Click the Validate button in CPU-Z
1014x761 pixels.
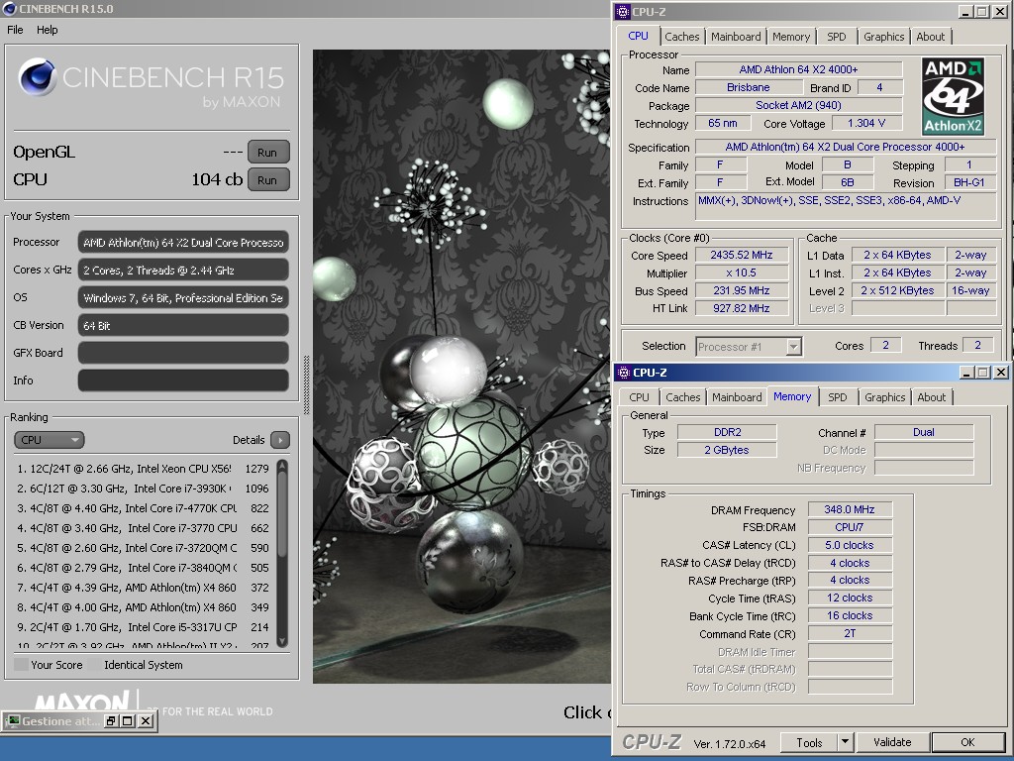(x=892, y=742)
